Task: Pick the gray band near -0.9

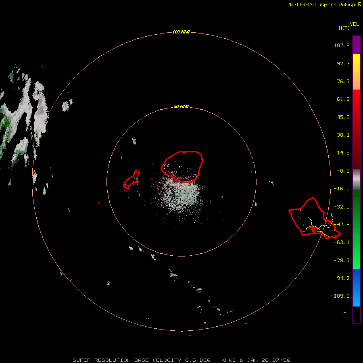Action: (x=356, y=179)
